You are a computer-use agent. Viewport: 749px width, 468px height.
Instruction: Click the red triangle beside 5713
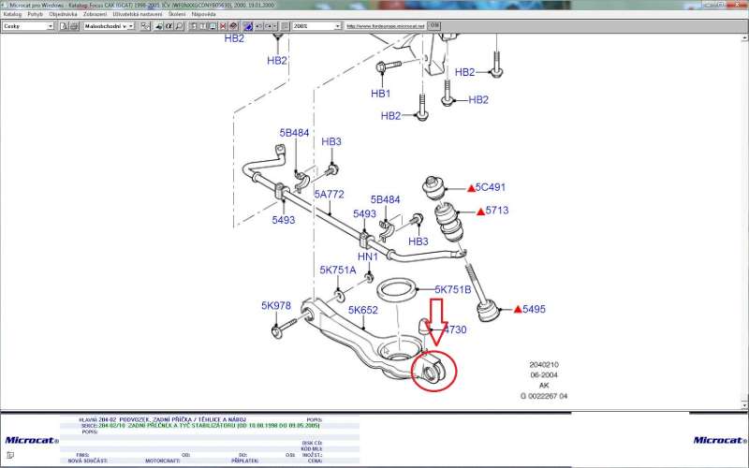(479, 212)
